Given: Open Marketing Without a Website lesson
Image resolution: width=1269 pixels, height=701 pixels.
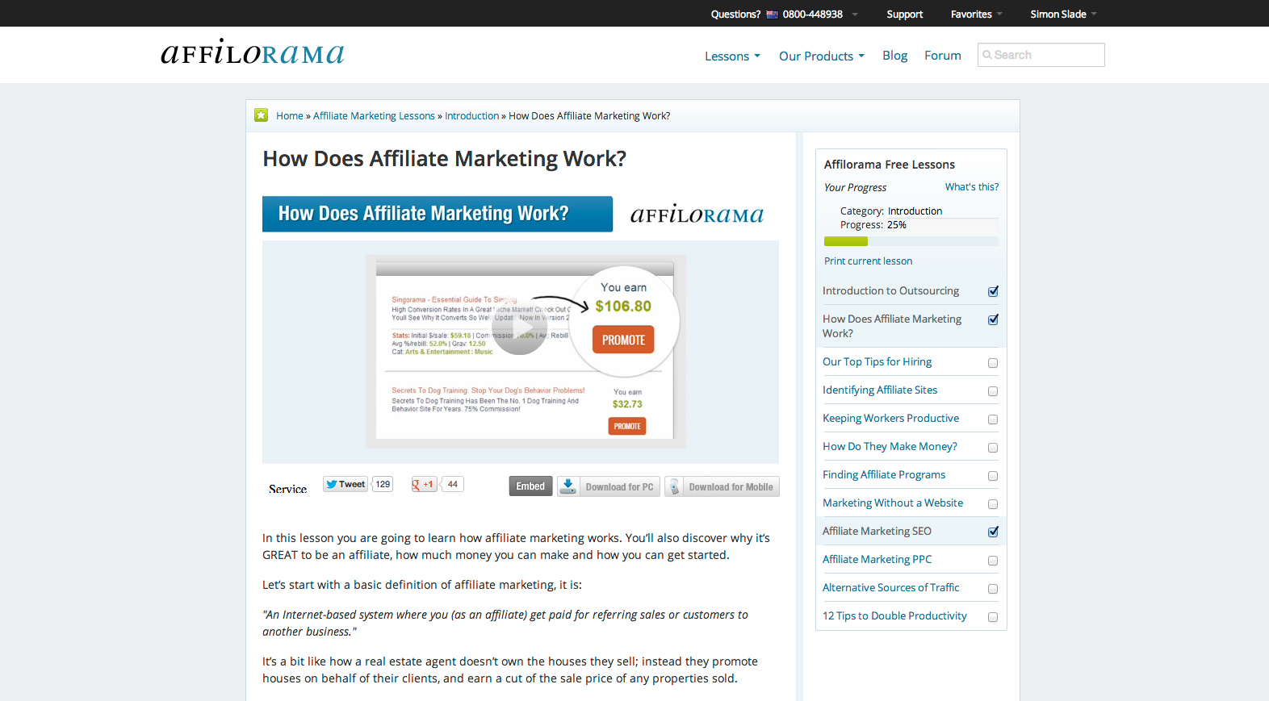Looking at the screenshot, I should [x=893, y=503].
